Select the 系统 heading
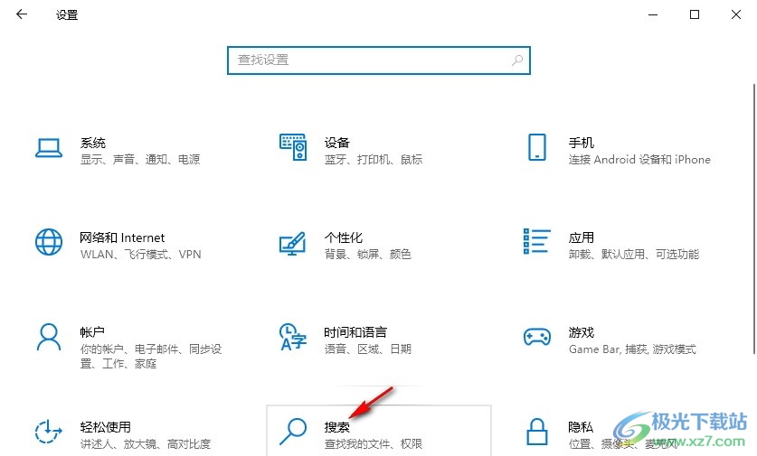The image size is (757, 456). [x=92, y=143]
